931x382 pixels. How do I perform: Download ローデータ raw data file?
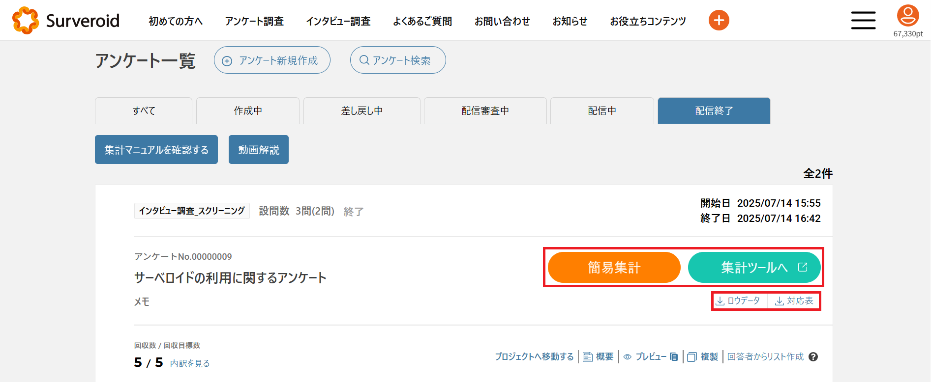tap(738, 301)
